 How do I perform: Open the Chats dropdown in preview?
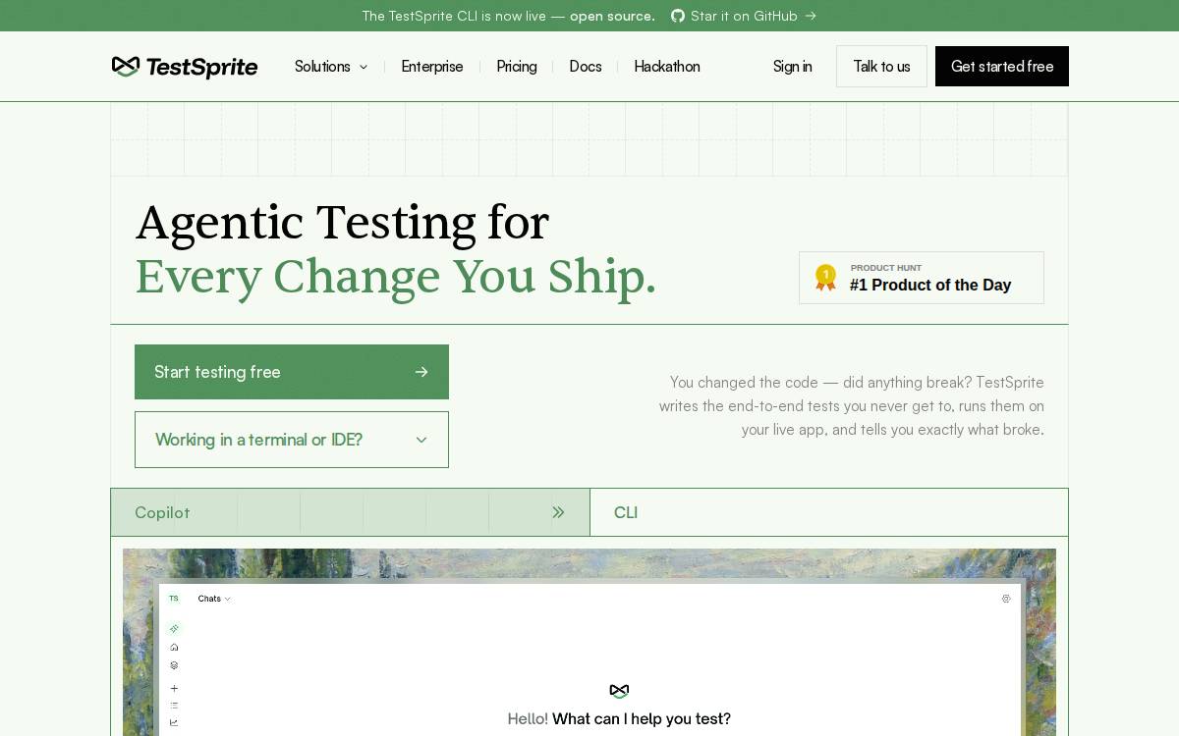pyautogui.click(x=214, y=599)
